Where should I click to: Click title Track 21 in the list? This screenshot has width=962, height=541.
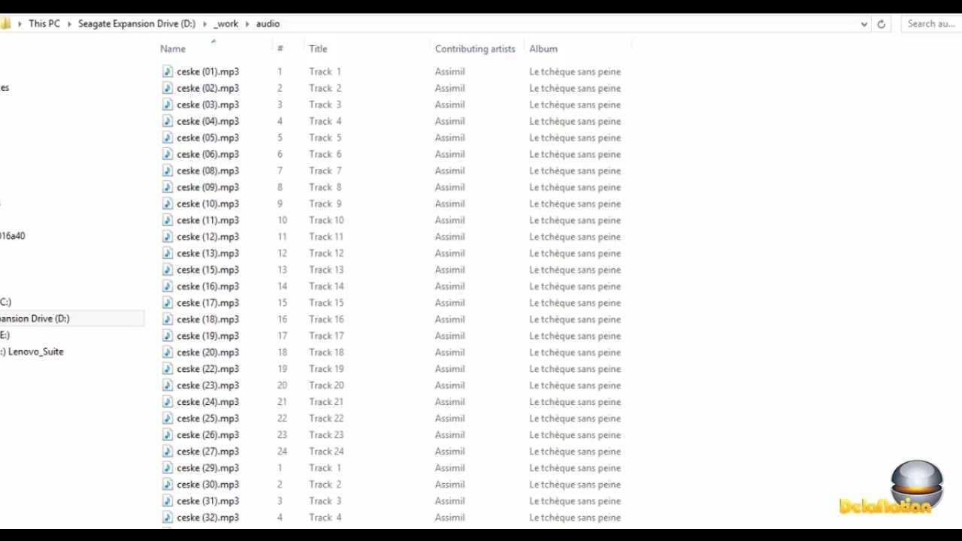pos(326,402)
